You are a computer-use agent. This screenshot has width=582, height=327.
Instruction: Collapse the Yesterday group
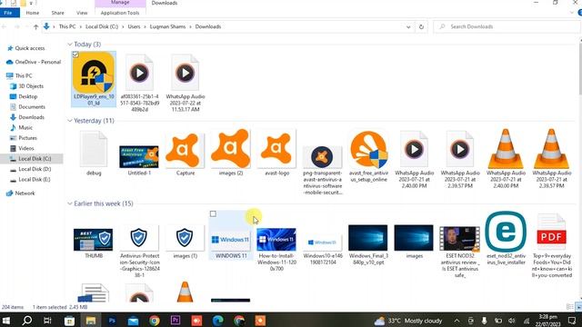pyautogui.click(x=70, y=121)
